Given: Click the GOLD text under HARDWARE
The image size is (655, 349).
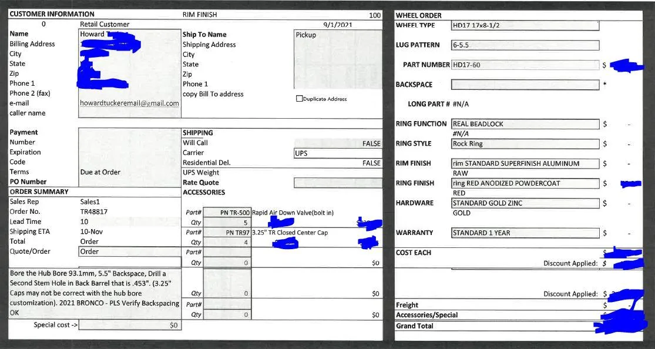Looking at the screenshot, I should pyautogui.click(x=462, y=213).
